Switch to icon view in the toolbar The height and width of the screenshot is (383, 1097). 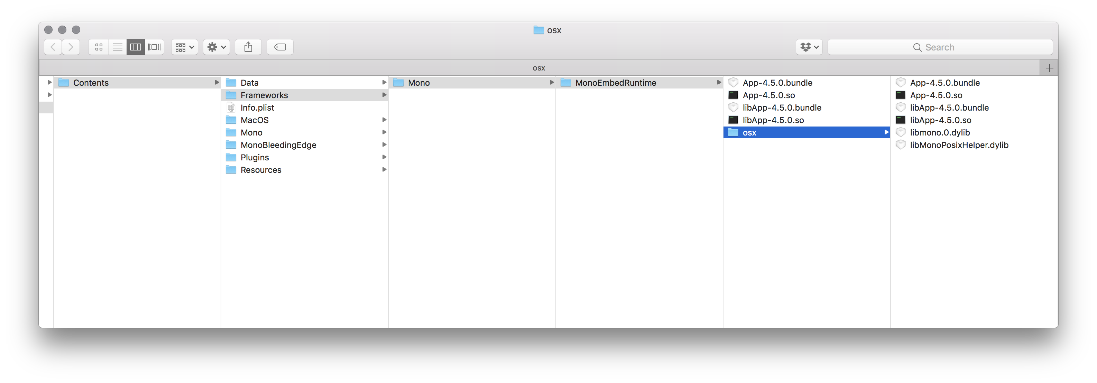(99, 47)
